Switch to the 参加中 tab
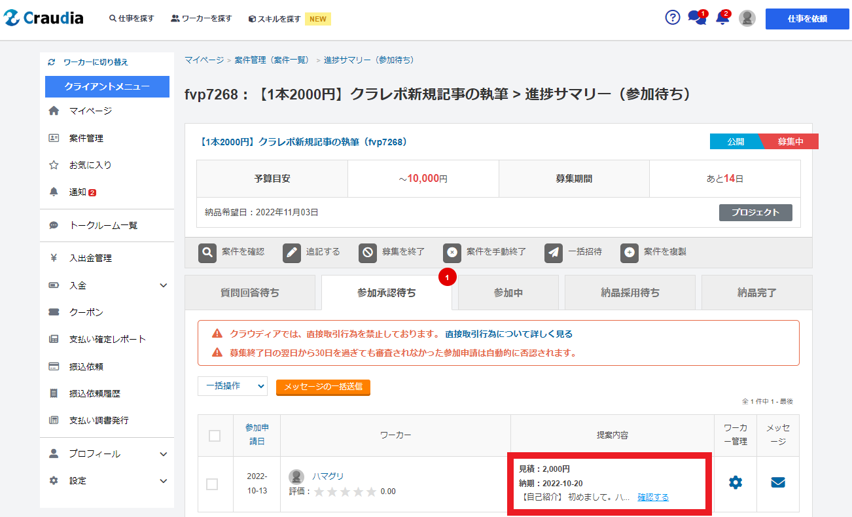852x517 pixels. (x=508, y=293)
